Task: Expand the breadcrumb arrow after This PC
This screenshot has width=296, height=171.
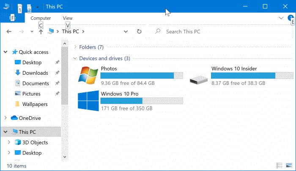Action: pos(83,32)
